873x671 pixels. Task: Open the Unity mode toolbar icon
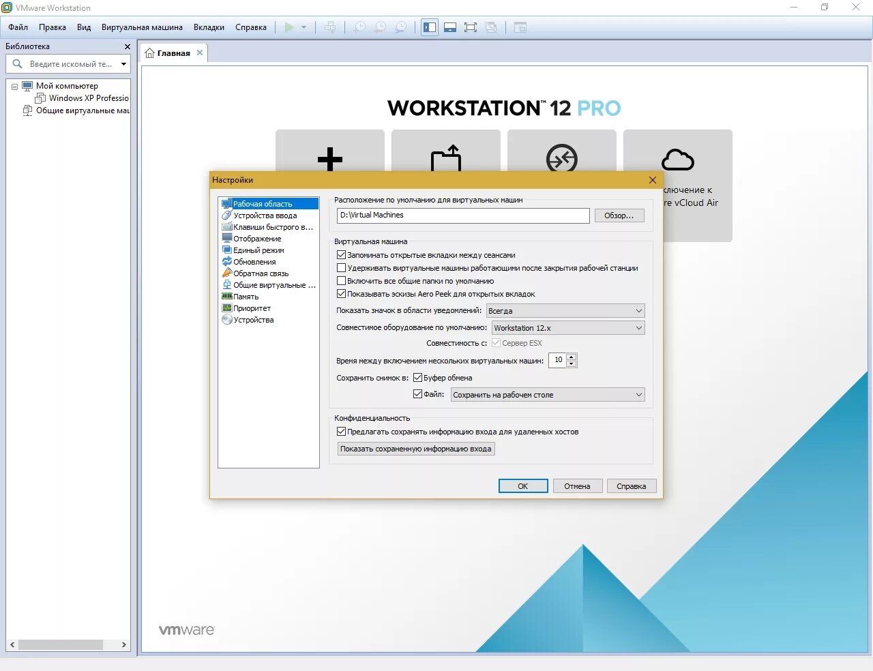492,27
